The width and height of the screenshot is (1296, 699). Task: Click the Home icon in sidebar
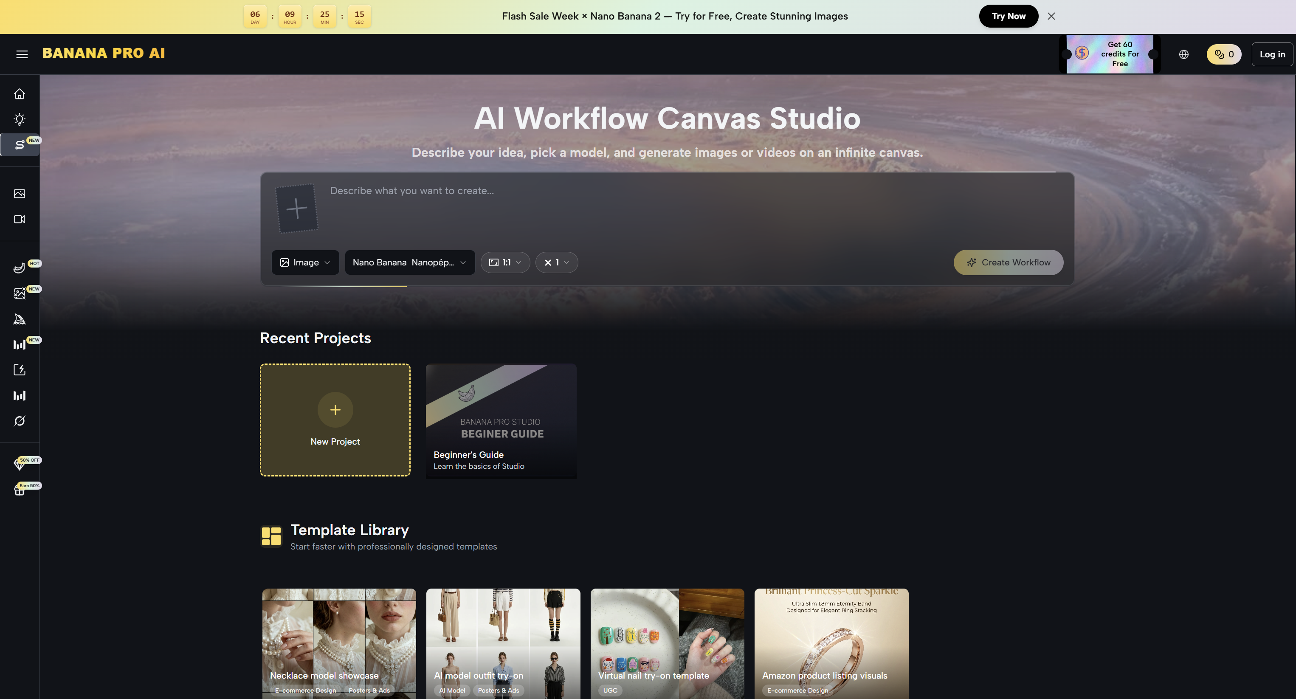coord(20,94)
